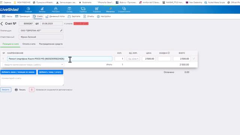240x135 pixels.
Task: Switch to Позиции в счете tab
Action: [10, 44]
